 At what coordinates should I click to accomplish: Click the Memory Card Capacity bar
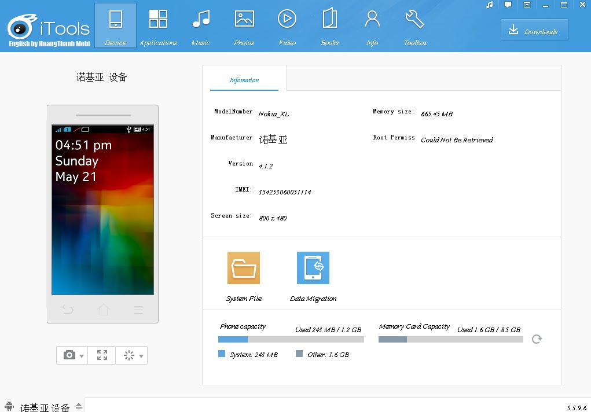(451, 339)
